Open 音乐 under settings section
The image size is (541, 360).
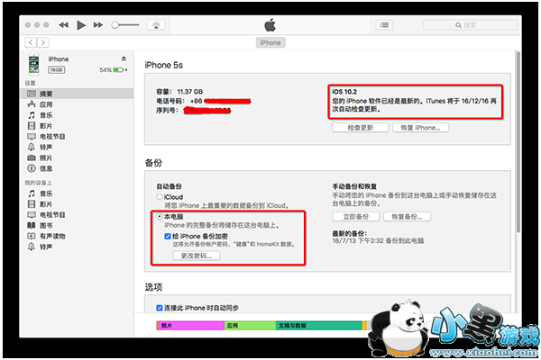tap(77, 115)
